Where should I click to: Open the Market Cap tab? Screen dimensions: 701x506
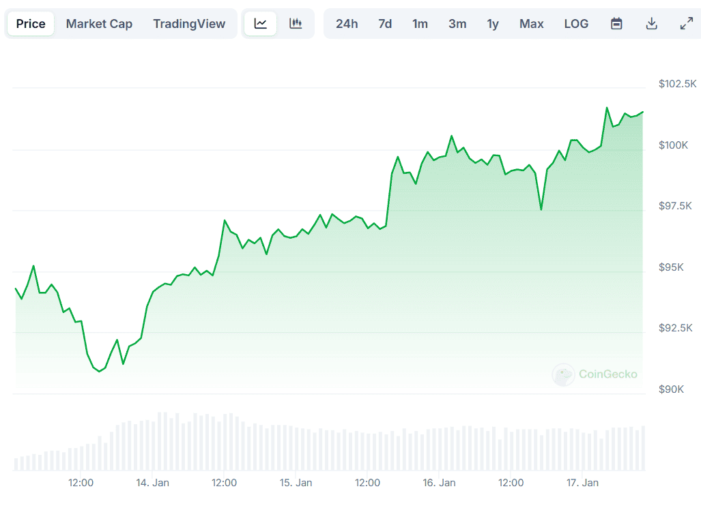[99, 24]
